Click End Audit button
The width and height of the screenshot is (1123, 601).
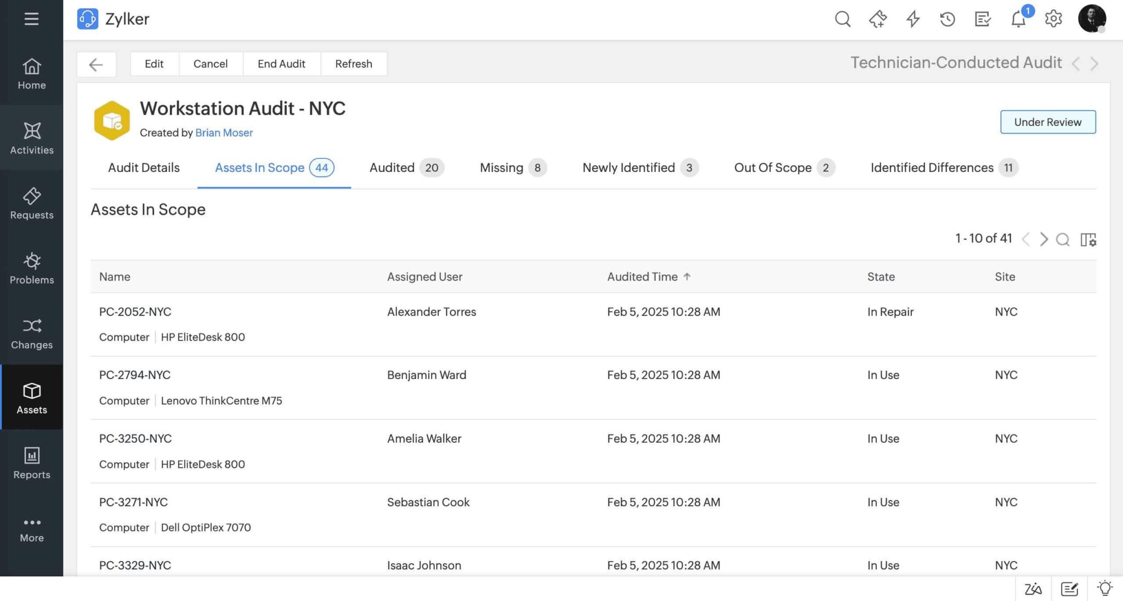(281, 64)
